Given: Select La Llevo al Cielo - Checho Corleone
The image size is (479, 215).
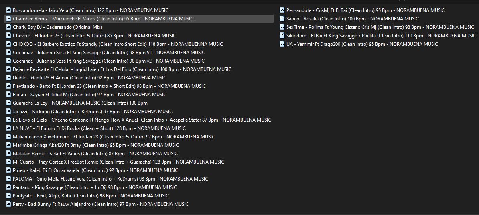Looking at the screenshot, I should pos(142,120).
